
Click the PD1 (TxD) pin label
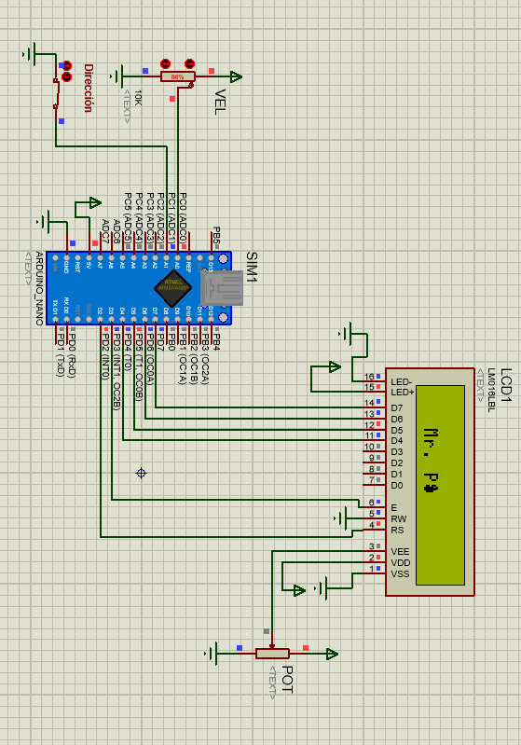click(x=61, y=355)
